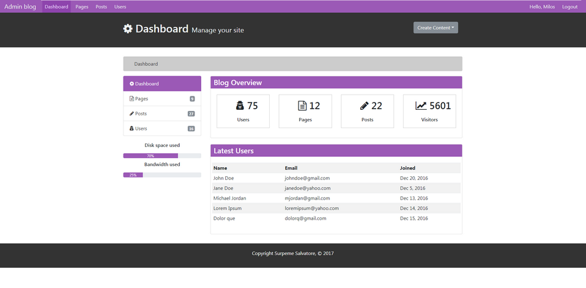Click the Disk space used 70% progress bar
Screen dimensions: 586x288
(162, 156)
